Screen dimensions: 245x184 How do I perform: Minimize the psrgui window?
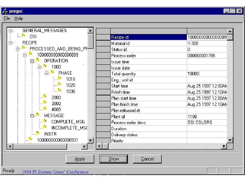pos(226,11)
